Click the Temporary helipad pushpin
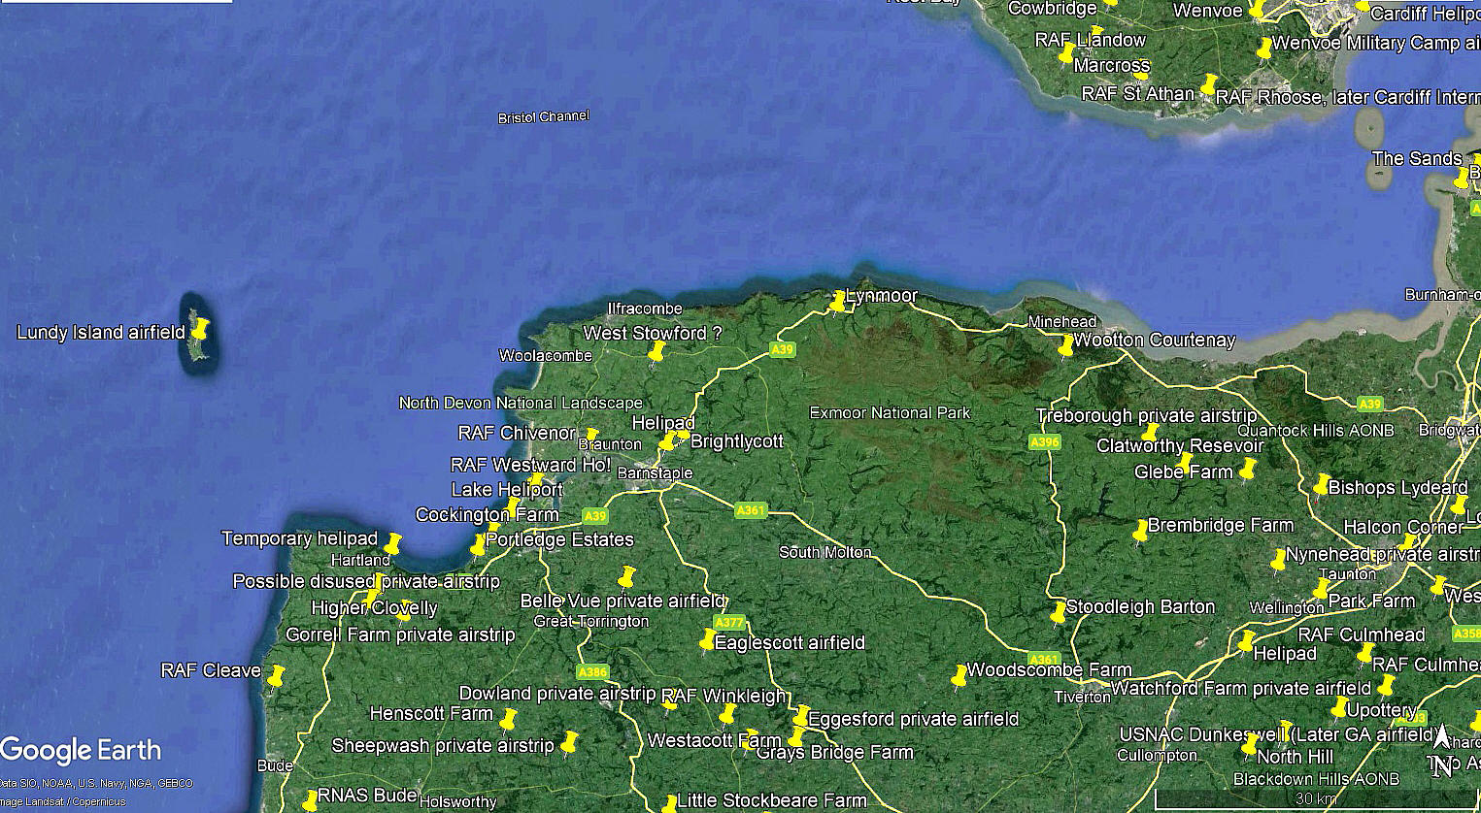Viewport: 1481px width, 813px height. tap(392, 543)
